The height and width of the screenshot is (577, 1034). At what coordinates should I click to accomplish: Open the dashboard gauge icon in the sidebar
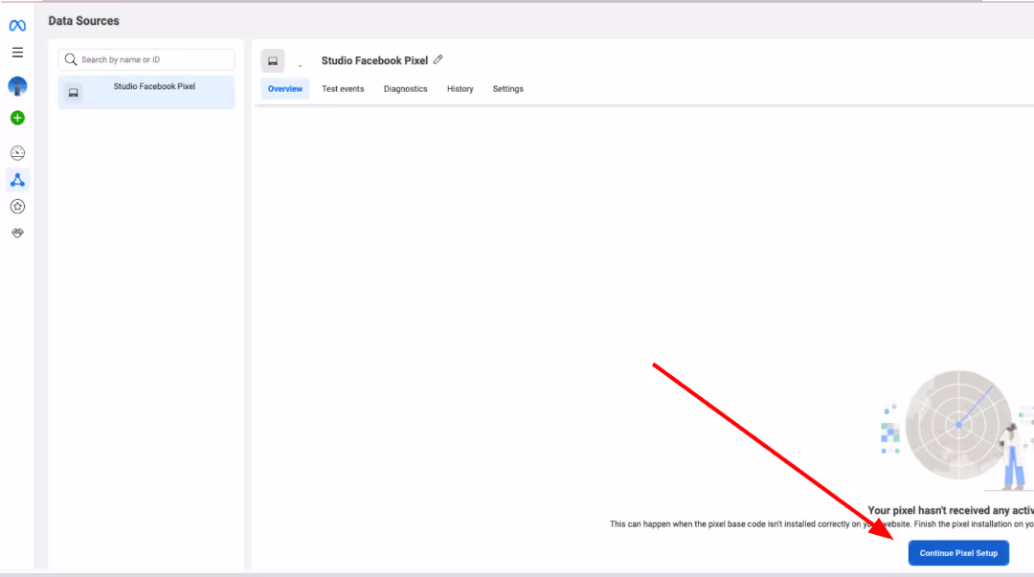point(17,153)
